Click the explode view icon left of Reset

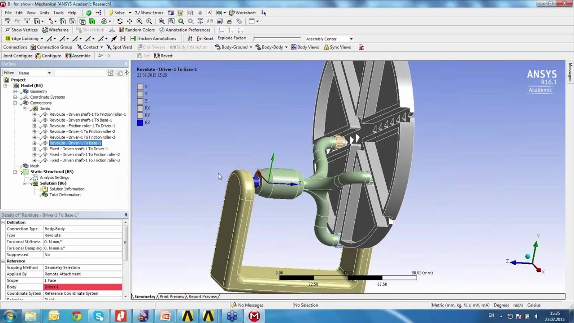pos(190,39)
